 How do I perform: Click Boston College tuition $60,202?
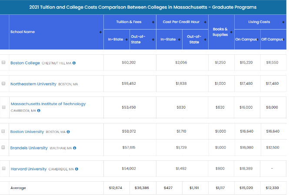tap(129, 63)
